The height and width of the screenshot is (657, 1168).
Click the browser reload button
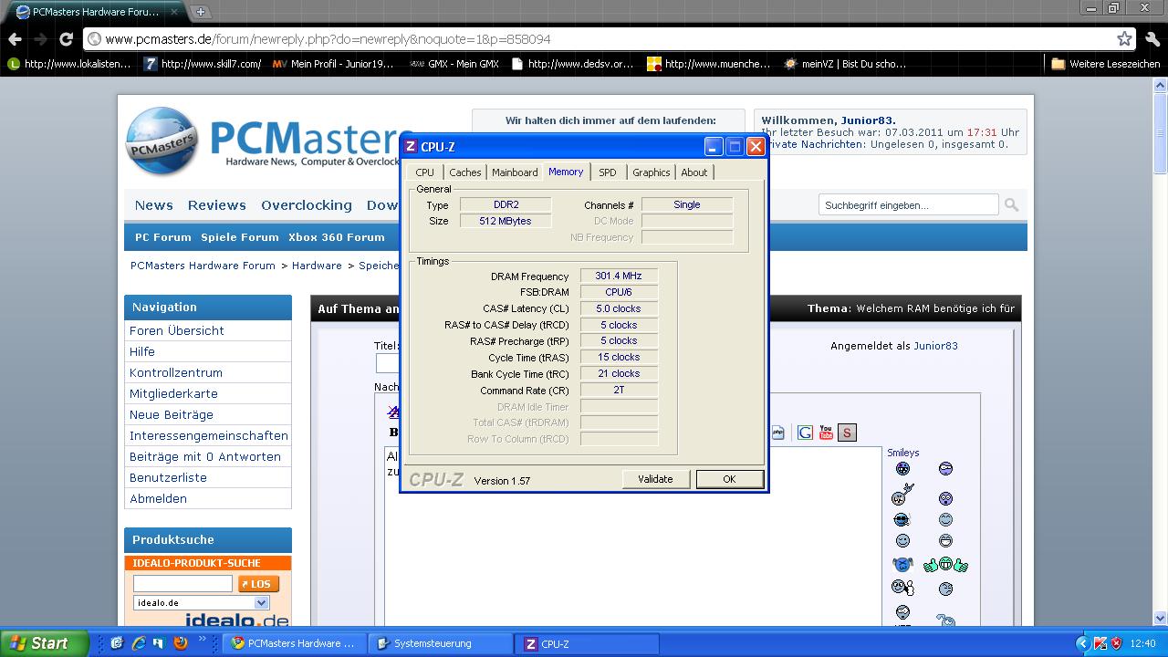coord(66,39)
